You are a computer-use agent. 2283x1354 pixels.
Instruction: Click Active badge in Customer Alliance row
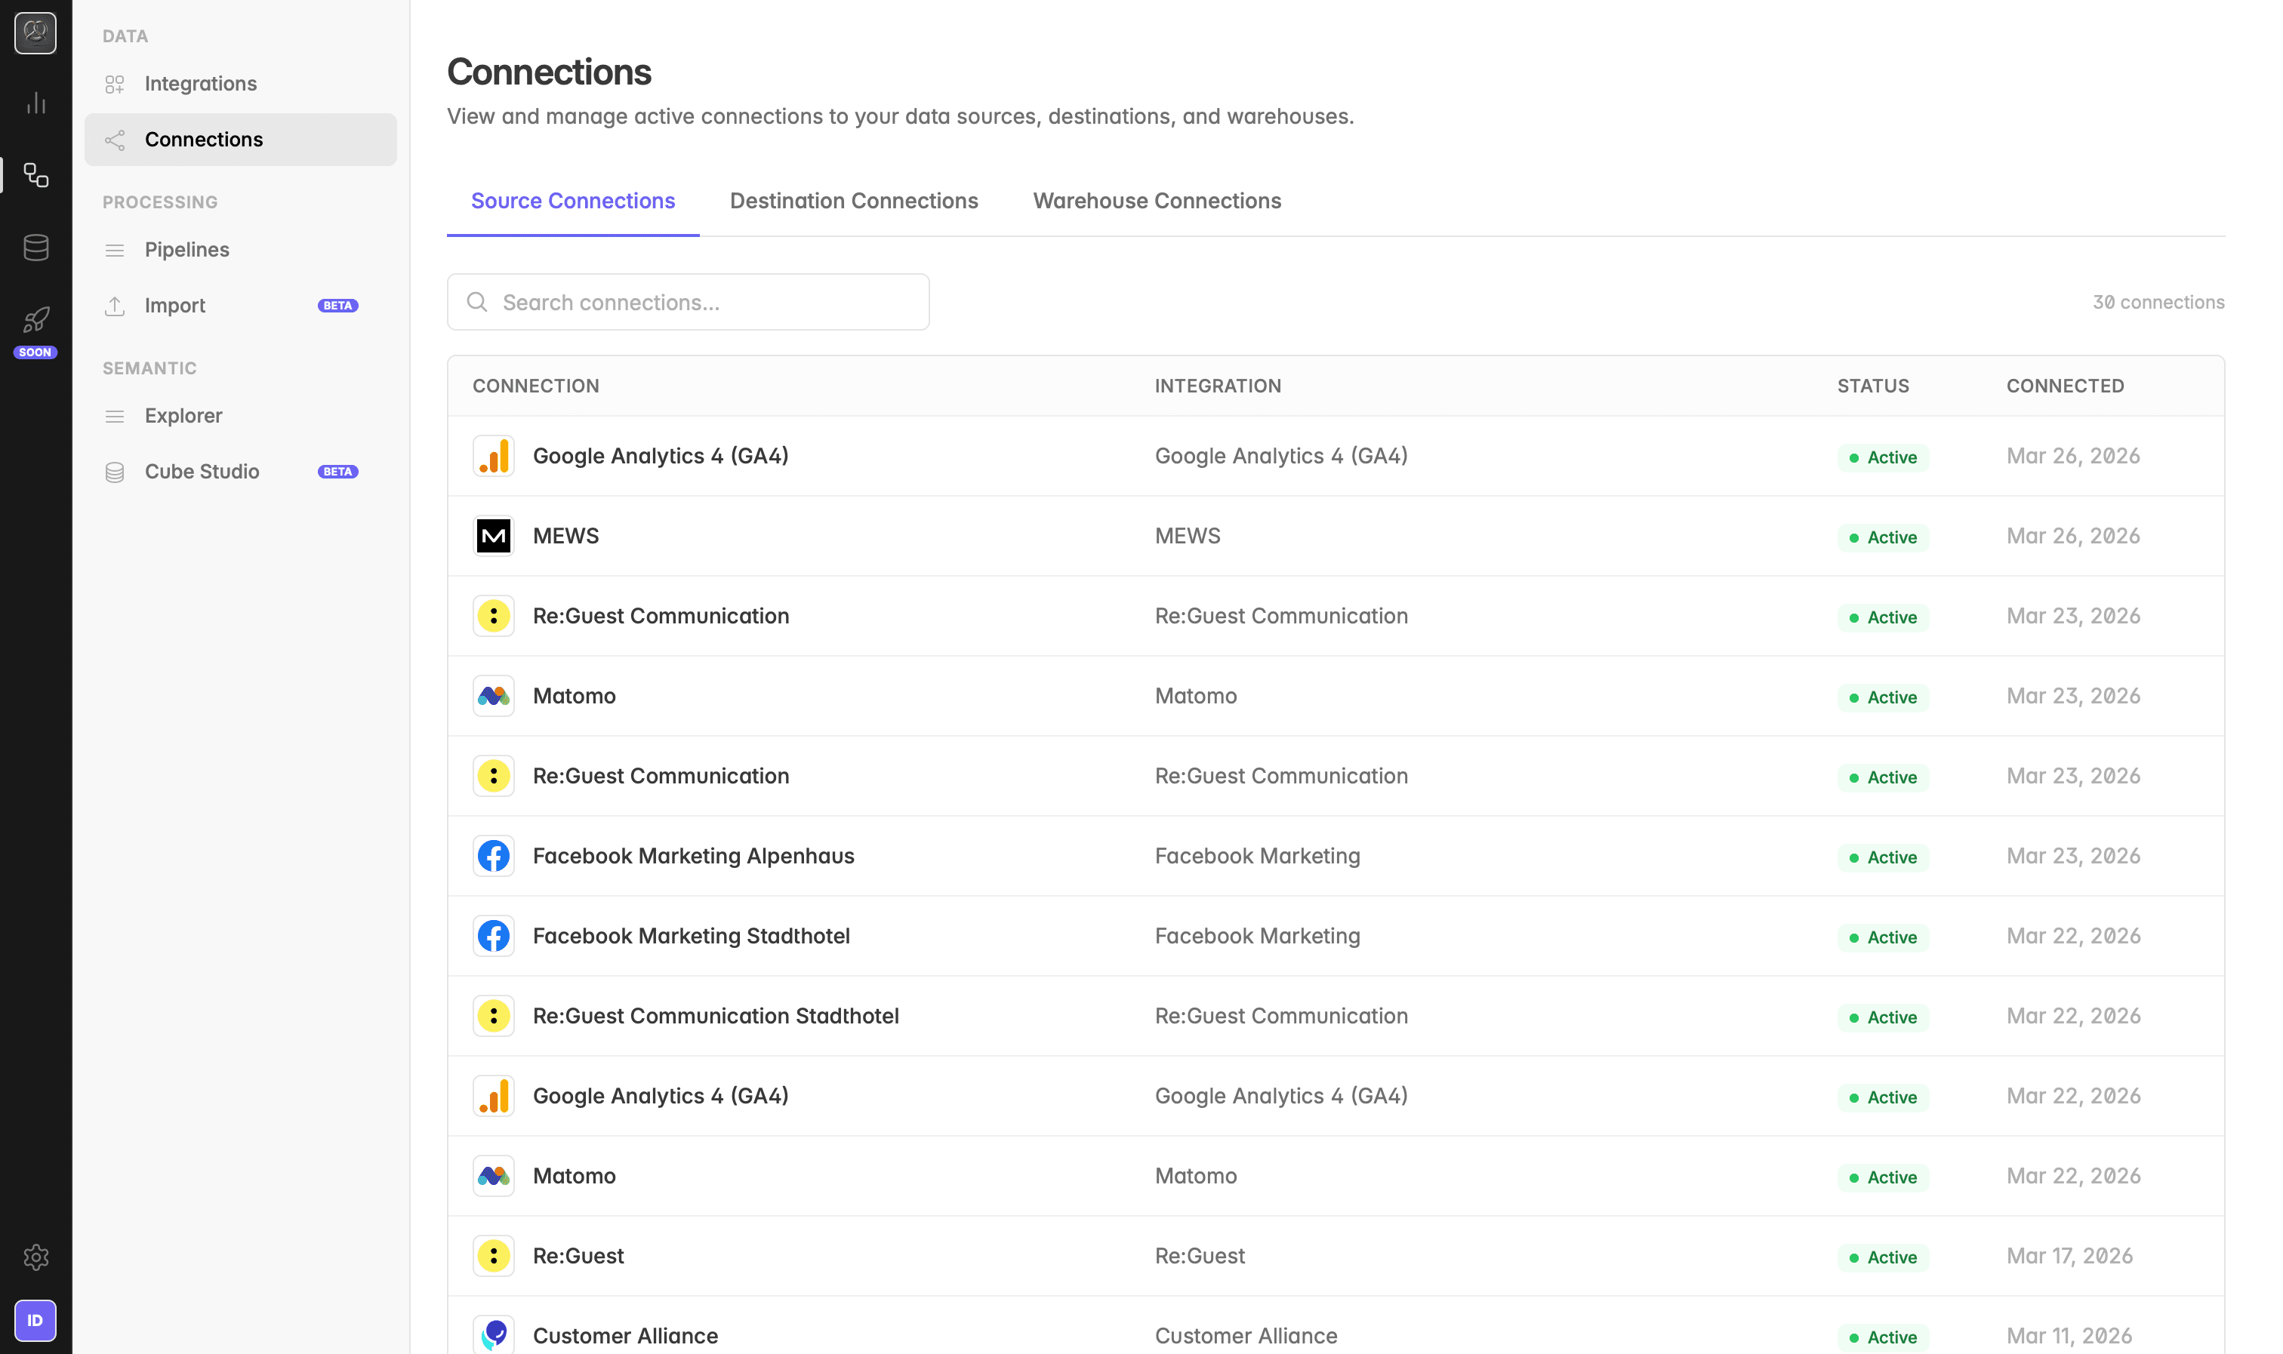click(1882, 1337)
